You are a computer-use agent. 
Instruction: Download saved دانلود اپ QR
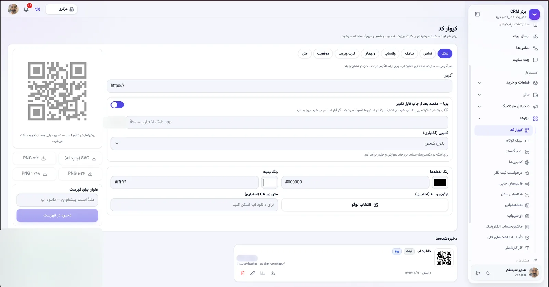(x=273, y=273)
